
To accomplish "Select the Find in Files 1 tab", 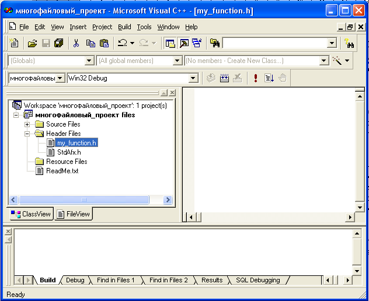I will (x=116, y=280).
